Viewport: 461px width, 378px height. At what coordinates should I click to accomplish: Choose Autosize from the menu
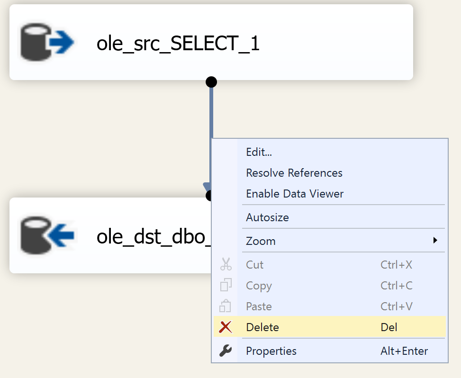point(267,217)
